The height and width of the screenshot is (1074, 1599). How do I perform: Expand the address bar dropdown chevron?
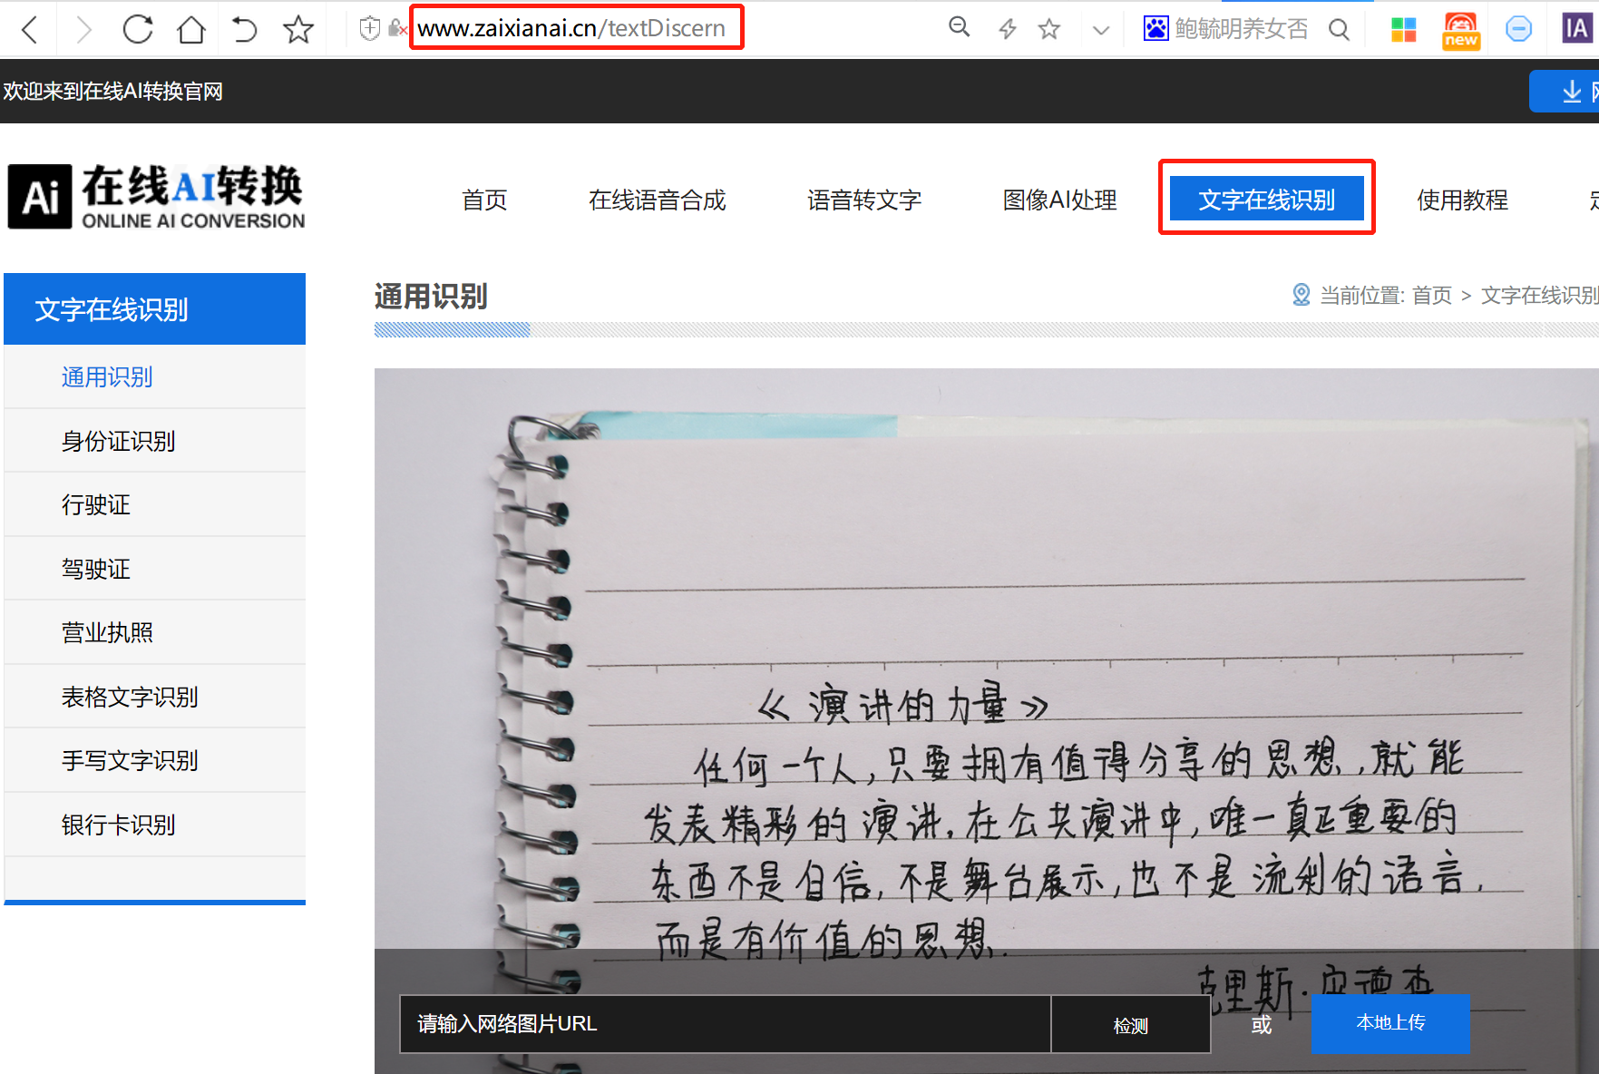click(1101, 30)
